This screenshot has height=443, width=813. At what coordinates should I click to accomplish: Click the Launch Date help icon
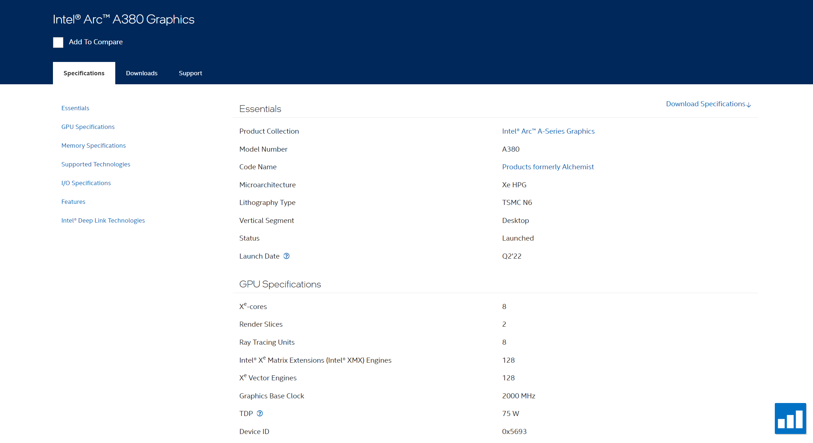point(286,256)
